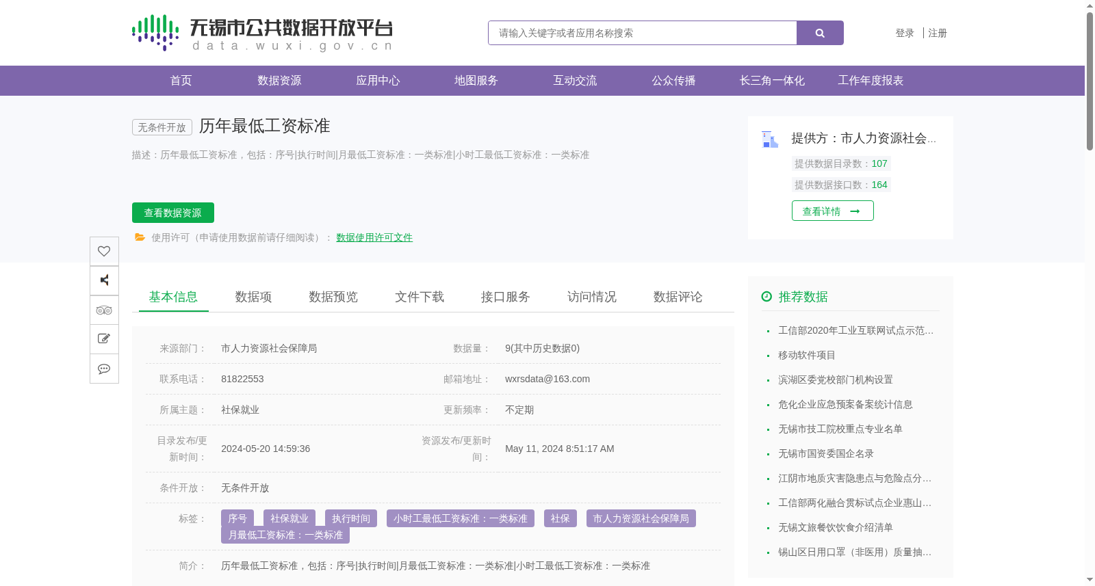The image size is (1095, 586).
Task: Click the 市人力资源社会保障局 tag
Action: click(x=641, y=518)
